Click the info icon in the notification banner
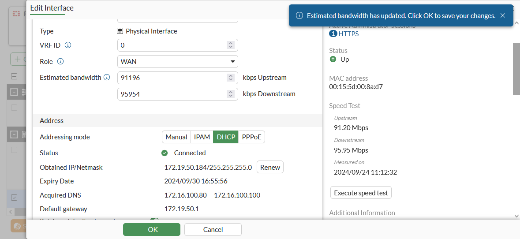 [x=299, y=15]
